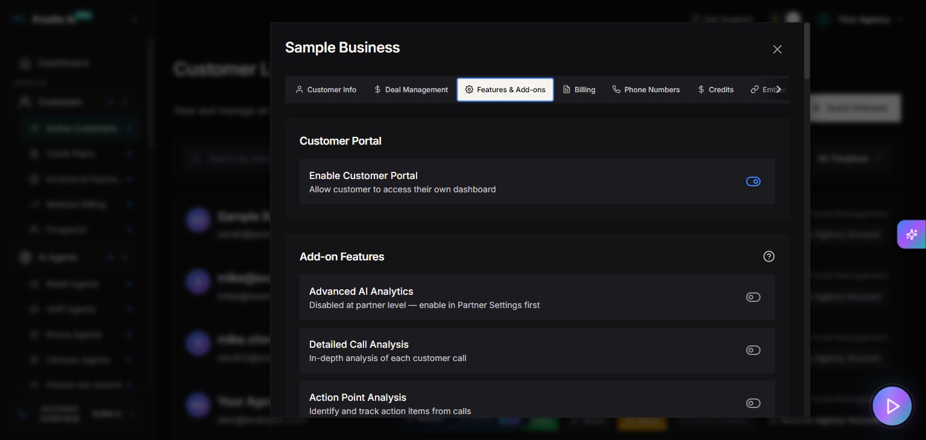Click the 'Sample Business' dialog title
The width and height of the screenshot is (926, 440).
click(x=342, y=48)
